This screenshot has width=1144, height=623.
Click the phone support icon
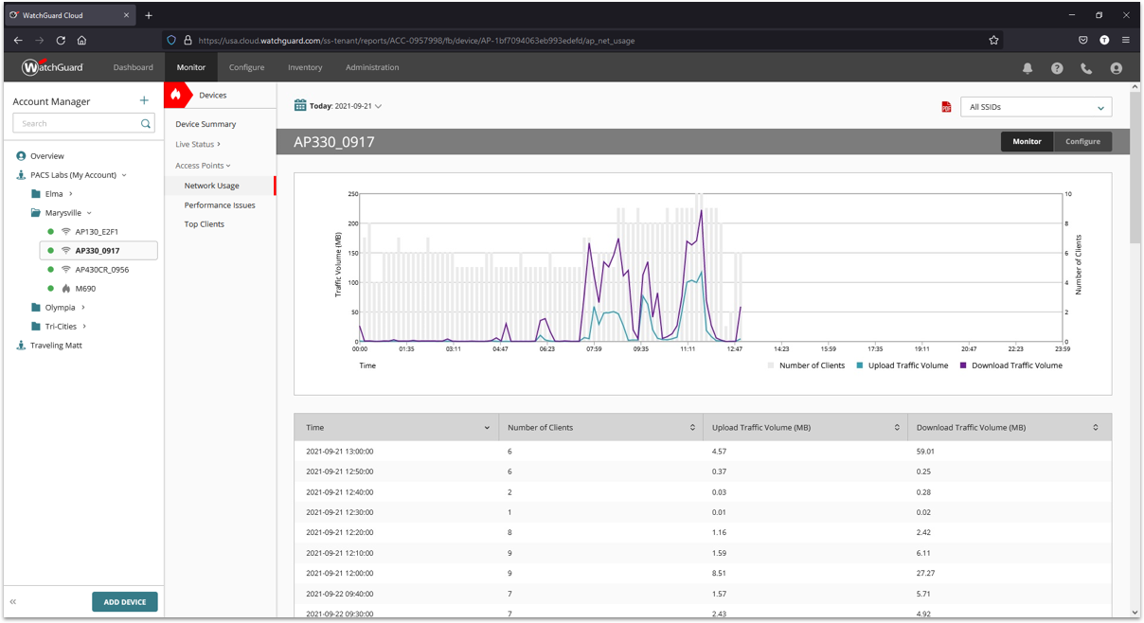1086,68
